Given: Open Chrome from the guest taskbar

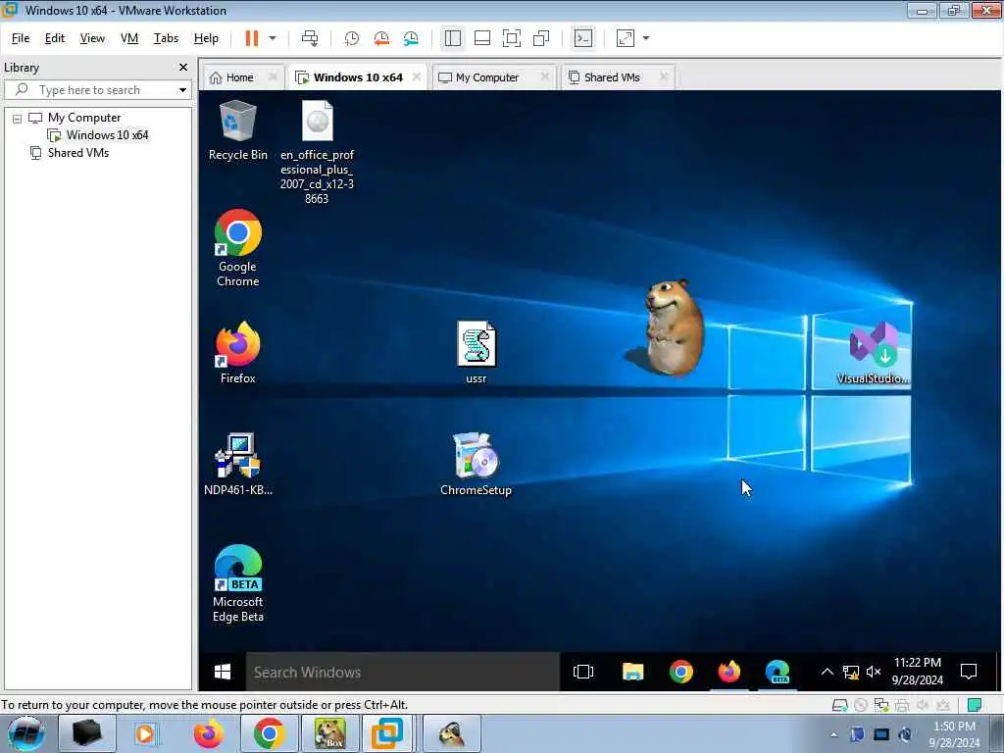Looking at the screenshot, I should 681,672.
